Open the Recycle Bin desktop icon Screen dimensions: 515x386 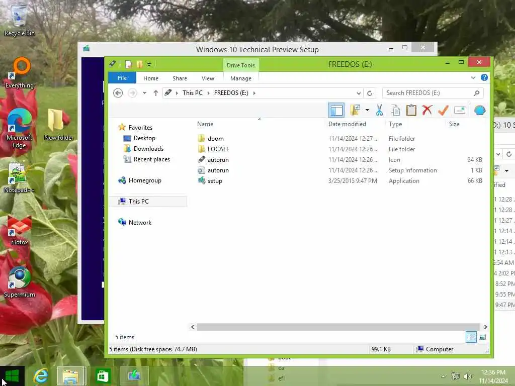(19, 20)
